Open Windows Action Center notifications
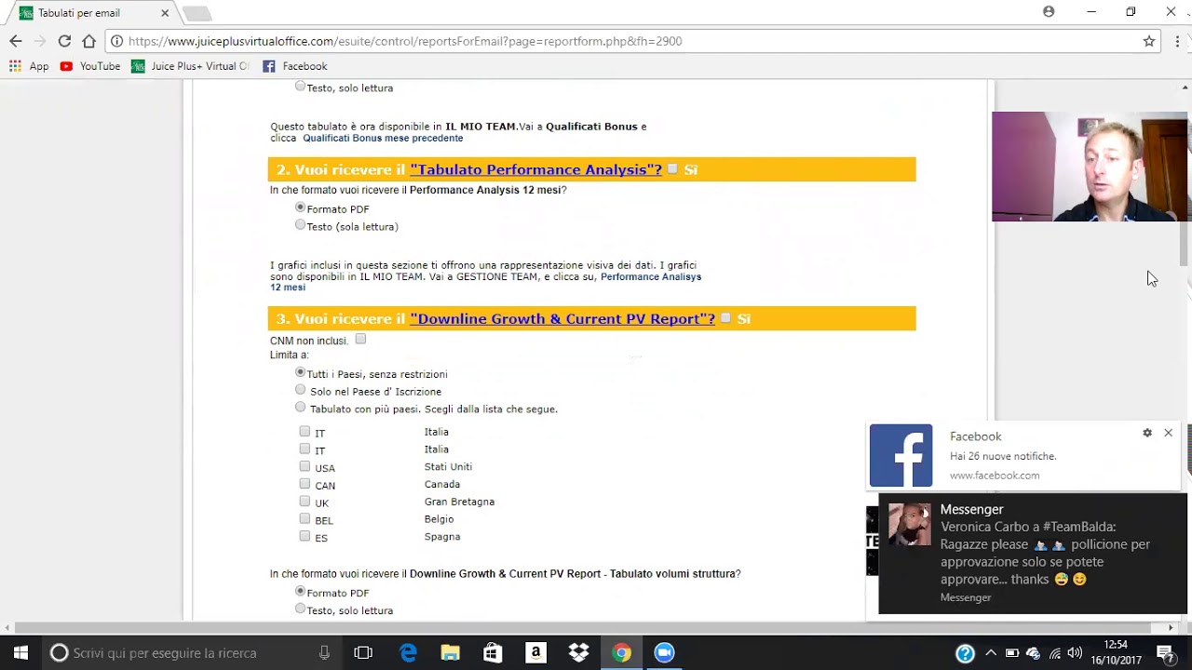The width and height of the screenshot is (1192, 670). tap(1164, 653)
